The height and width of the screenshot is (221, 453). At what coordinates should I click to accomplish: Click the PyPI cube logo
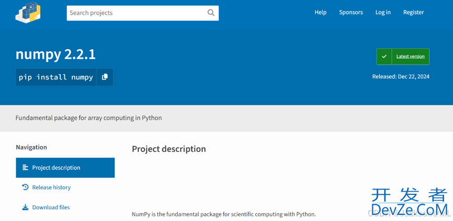tap(28, 13)
